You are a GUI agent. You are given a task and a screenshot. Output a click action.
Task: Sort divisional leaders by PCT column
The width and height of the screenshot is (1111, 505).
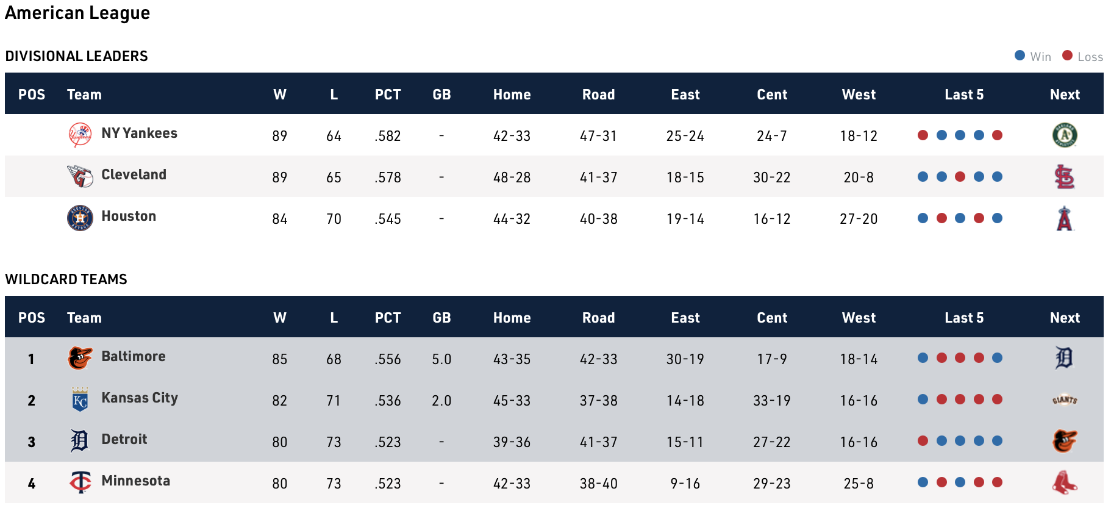point(388,95)
